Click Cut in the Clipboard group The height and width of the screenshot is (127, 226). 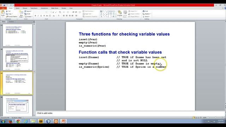8,11
